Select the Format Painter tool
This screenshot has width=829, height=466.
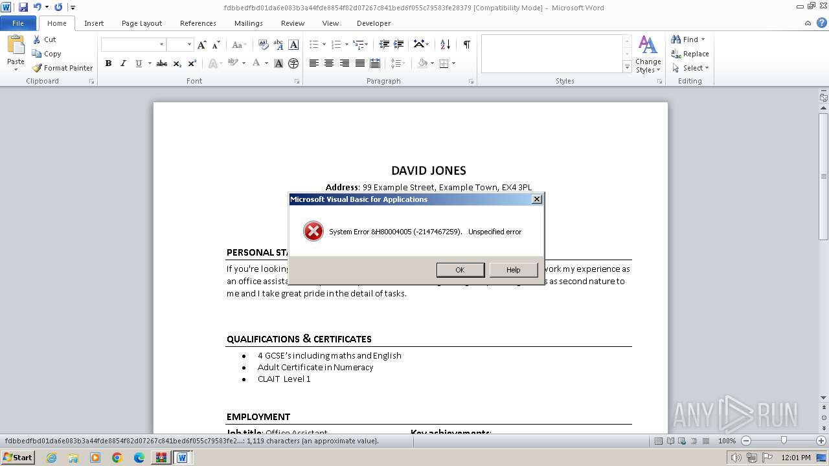click(x=63, y=68)
